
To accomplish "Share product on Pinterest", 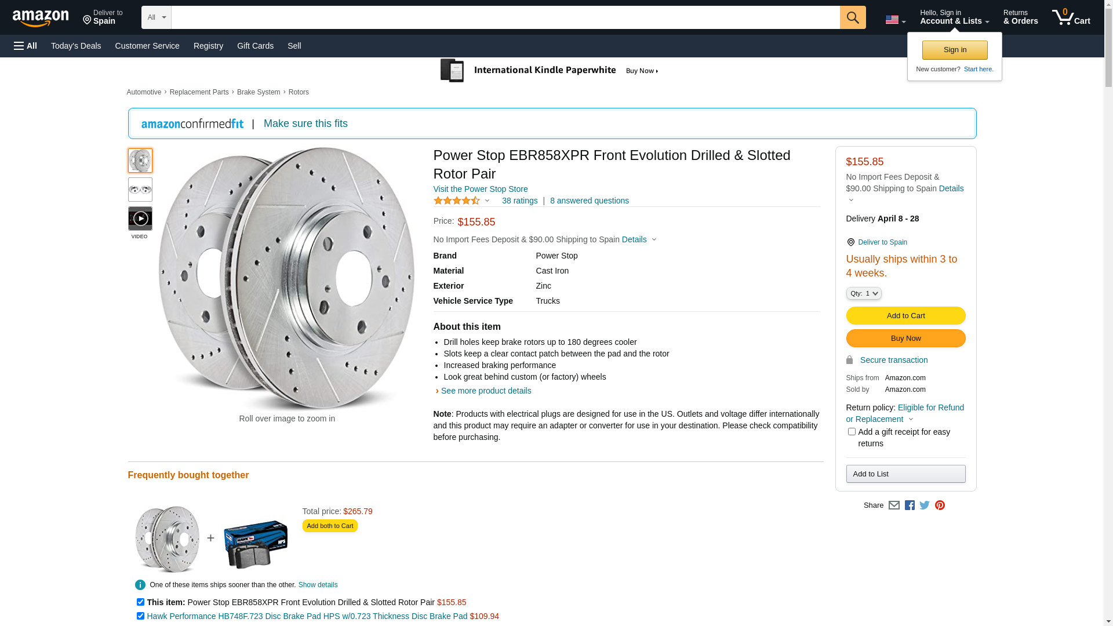I will [x=940, y=505].
